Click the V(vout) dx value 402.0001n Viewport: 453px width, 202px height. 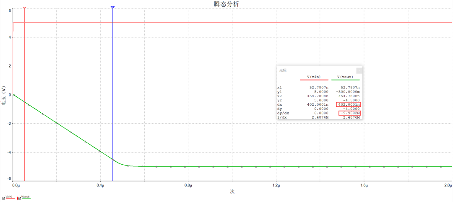pos(349,105)
